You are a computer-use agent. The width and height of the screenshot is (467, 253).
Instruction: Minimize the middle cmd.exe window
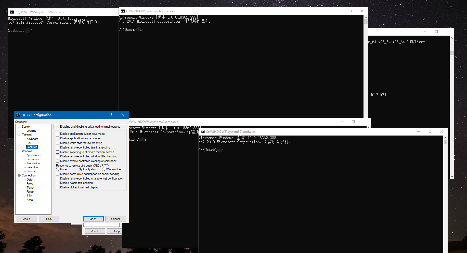click(x=342, y=122)
